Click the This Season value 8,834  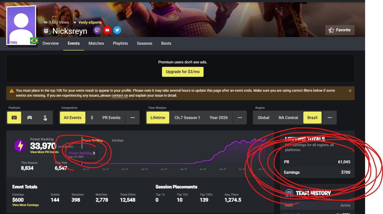(x=27, y=168)
